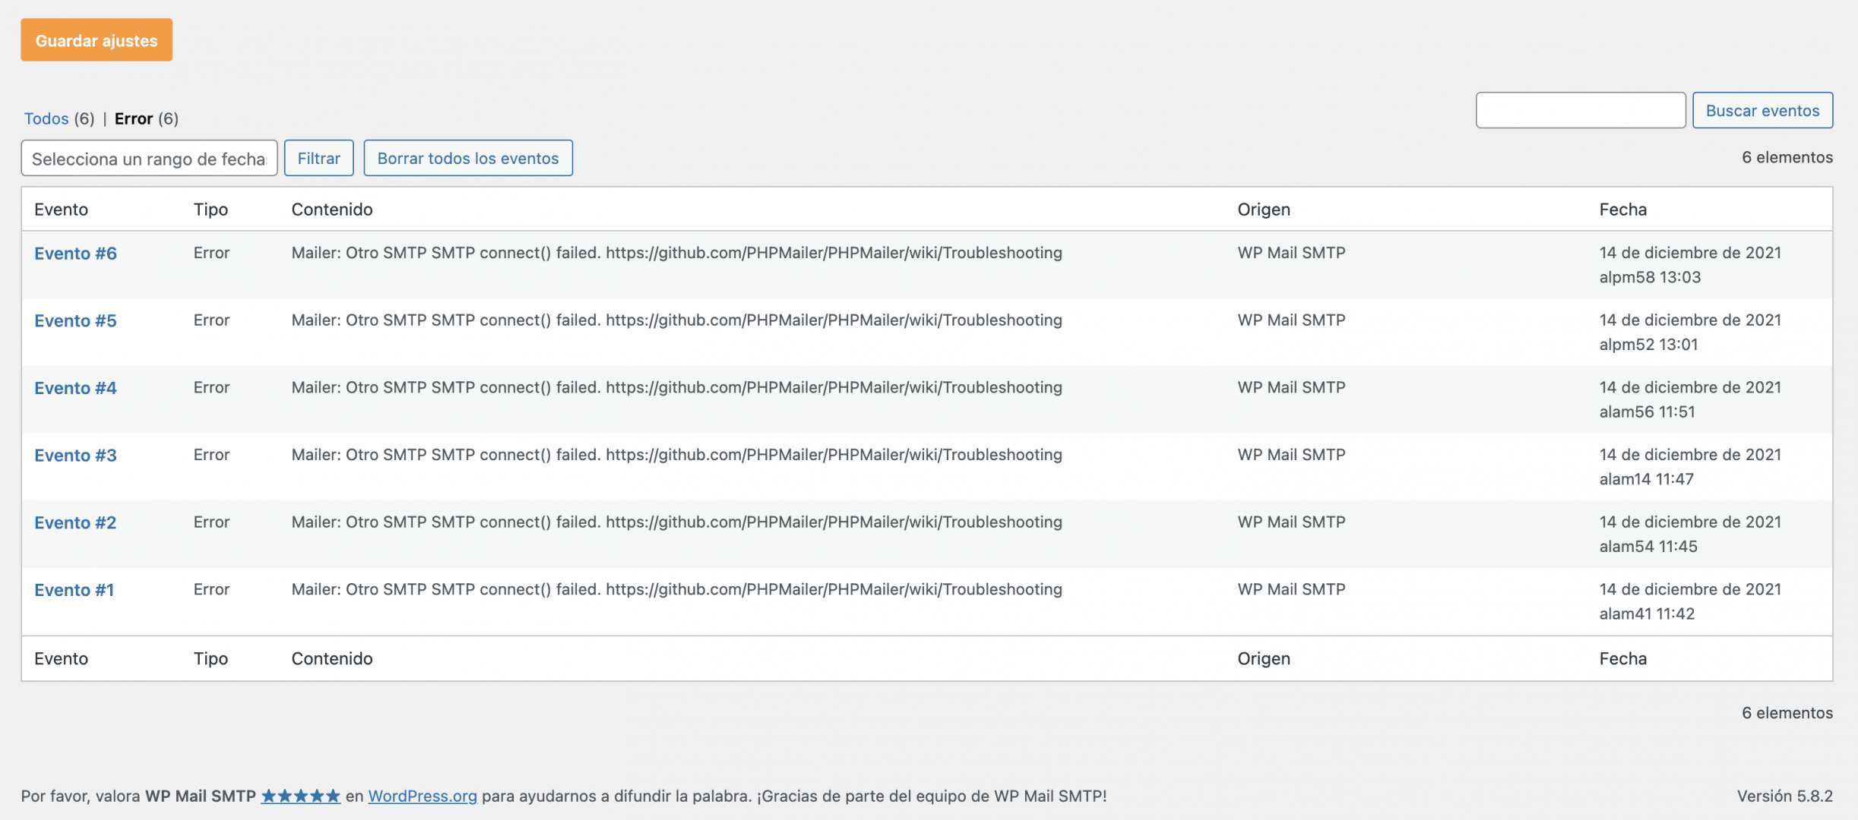Click WP Mail SMTP origin in Evento #1 row
The image size is (1858, 820).
1291,589
